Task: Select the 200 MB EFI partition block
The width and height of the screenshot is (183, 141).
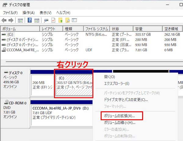Action: pos(42,85)
